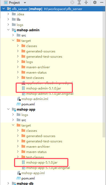Screen dimensions: 106x185
Task: Select the mshop-app.iml file
Action: tap(33, 173)
